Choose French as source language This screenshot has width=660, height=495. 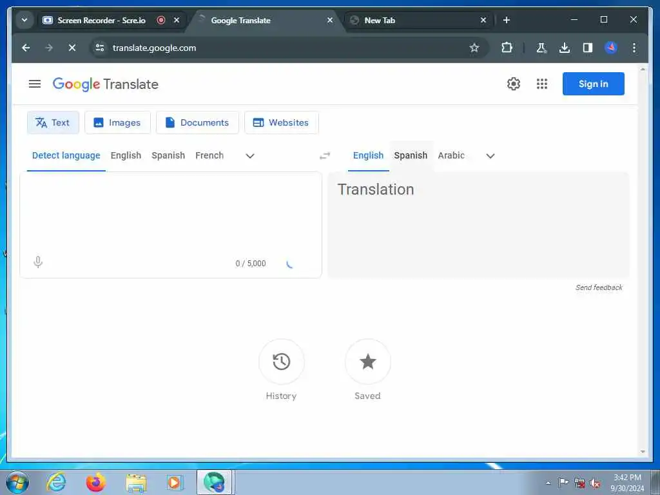(x=209, y=155)
